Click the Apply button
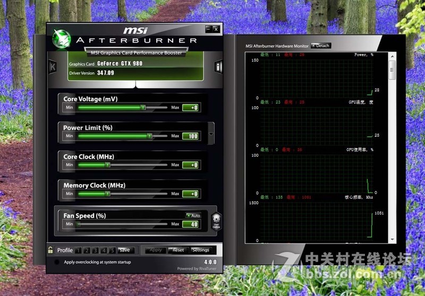Screen dimensions: 425x296 click(155, 250)
